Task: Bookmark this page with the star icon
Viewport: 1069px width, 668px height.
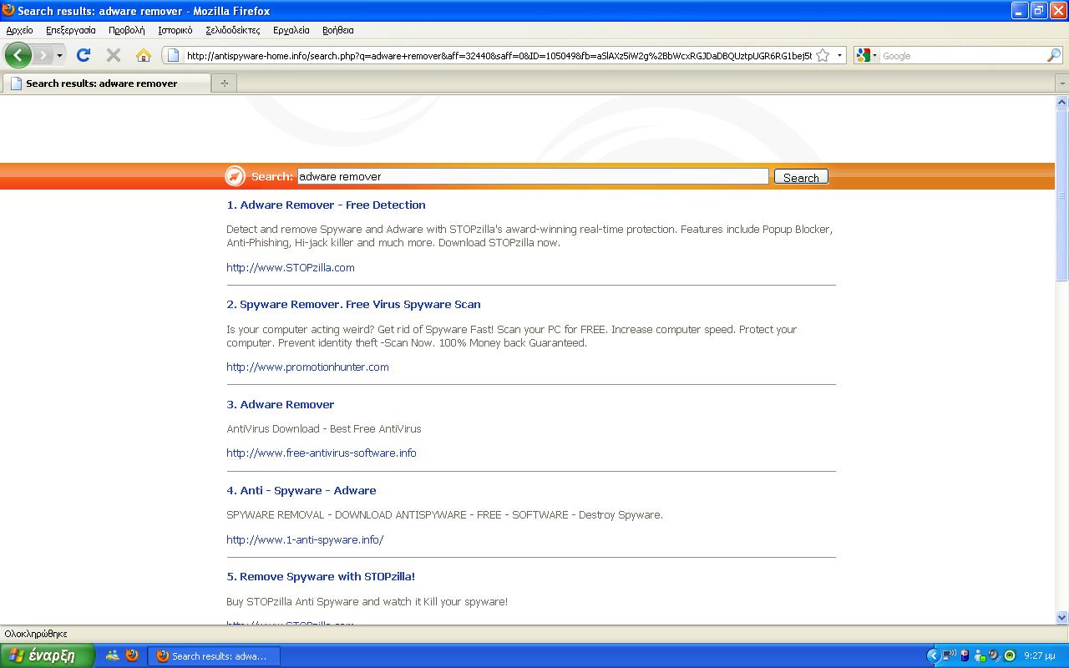Action: pyautogui.click(x=823, y=55)
